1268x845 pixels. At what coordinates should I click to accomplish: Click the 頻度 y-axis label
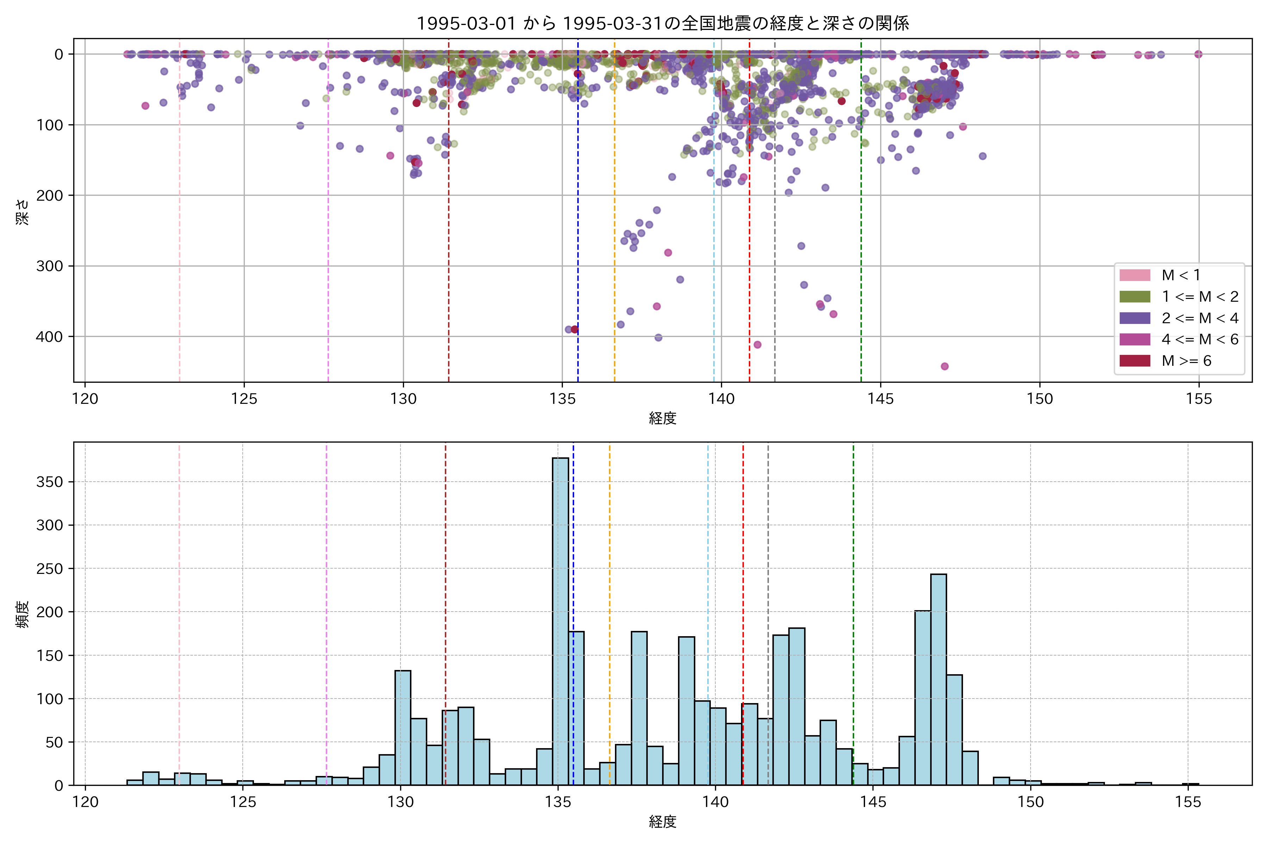coord(22,614)
